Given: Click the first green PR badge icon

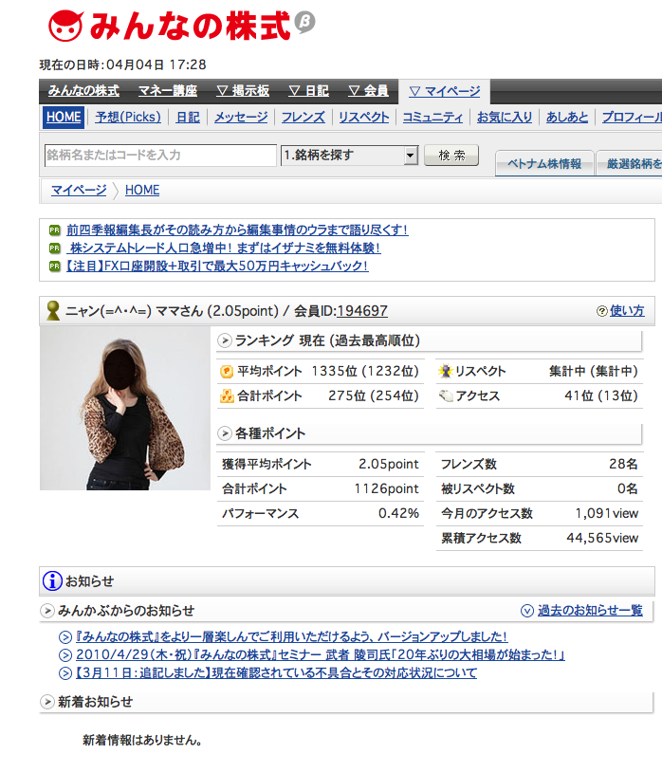Looking at the screenshot, I should 55,230.
